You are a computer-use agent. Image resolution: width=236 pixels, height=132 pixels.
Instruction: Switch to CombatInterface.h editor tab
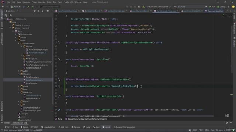point(92,11)
